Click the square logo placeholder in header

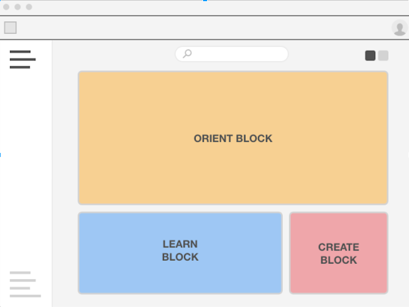click(x=10, y=28)
